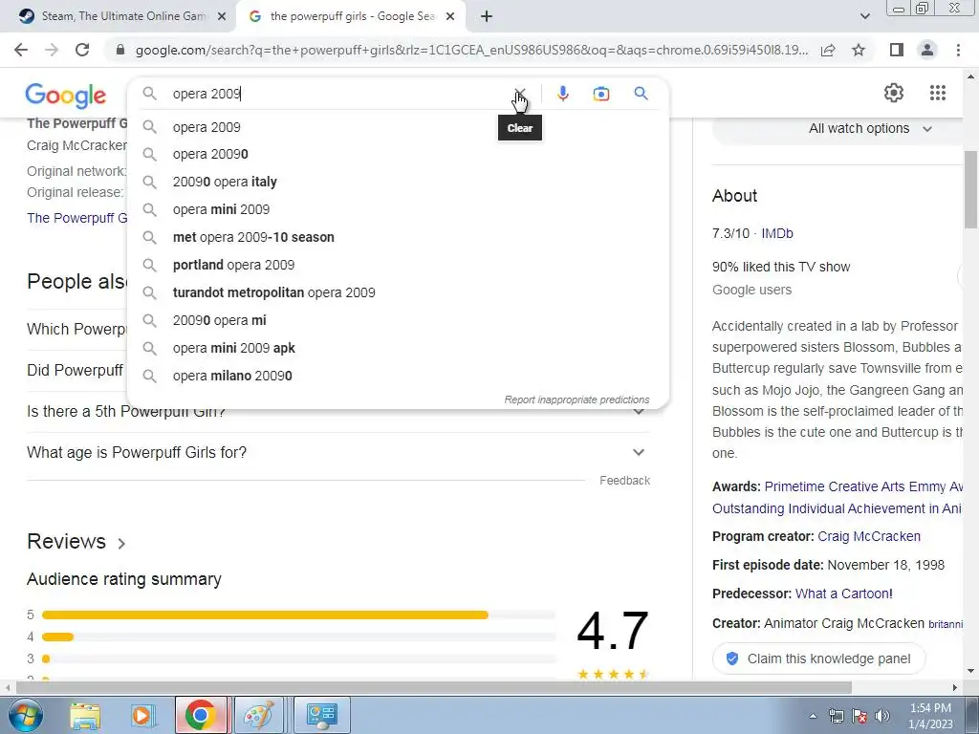Bookmark this page with star icon
The image size is (979, 734).
coord(859,50)
